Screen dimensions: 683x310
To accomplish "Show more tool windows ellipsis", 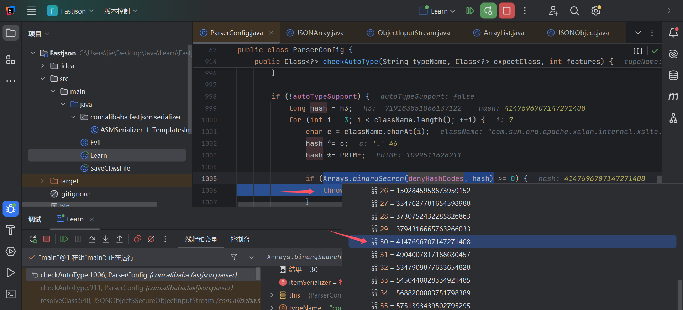I will 11,81.
